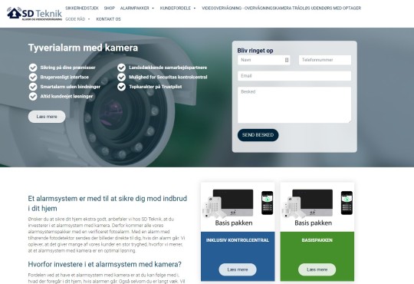Click checkmark icon beside Brugervenligt interface
Image resolution: width=414 pixels, height=284 pixels.
click(33, 78)
